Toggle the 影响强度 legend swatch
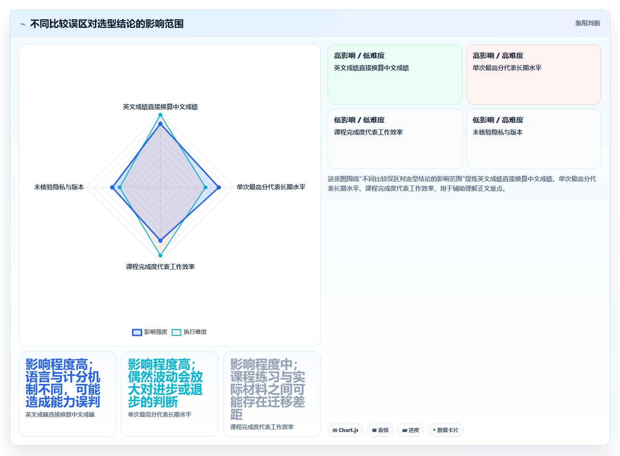This screenshot has width=620, height=456. 137,332
